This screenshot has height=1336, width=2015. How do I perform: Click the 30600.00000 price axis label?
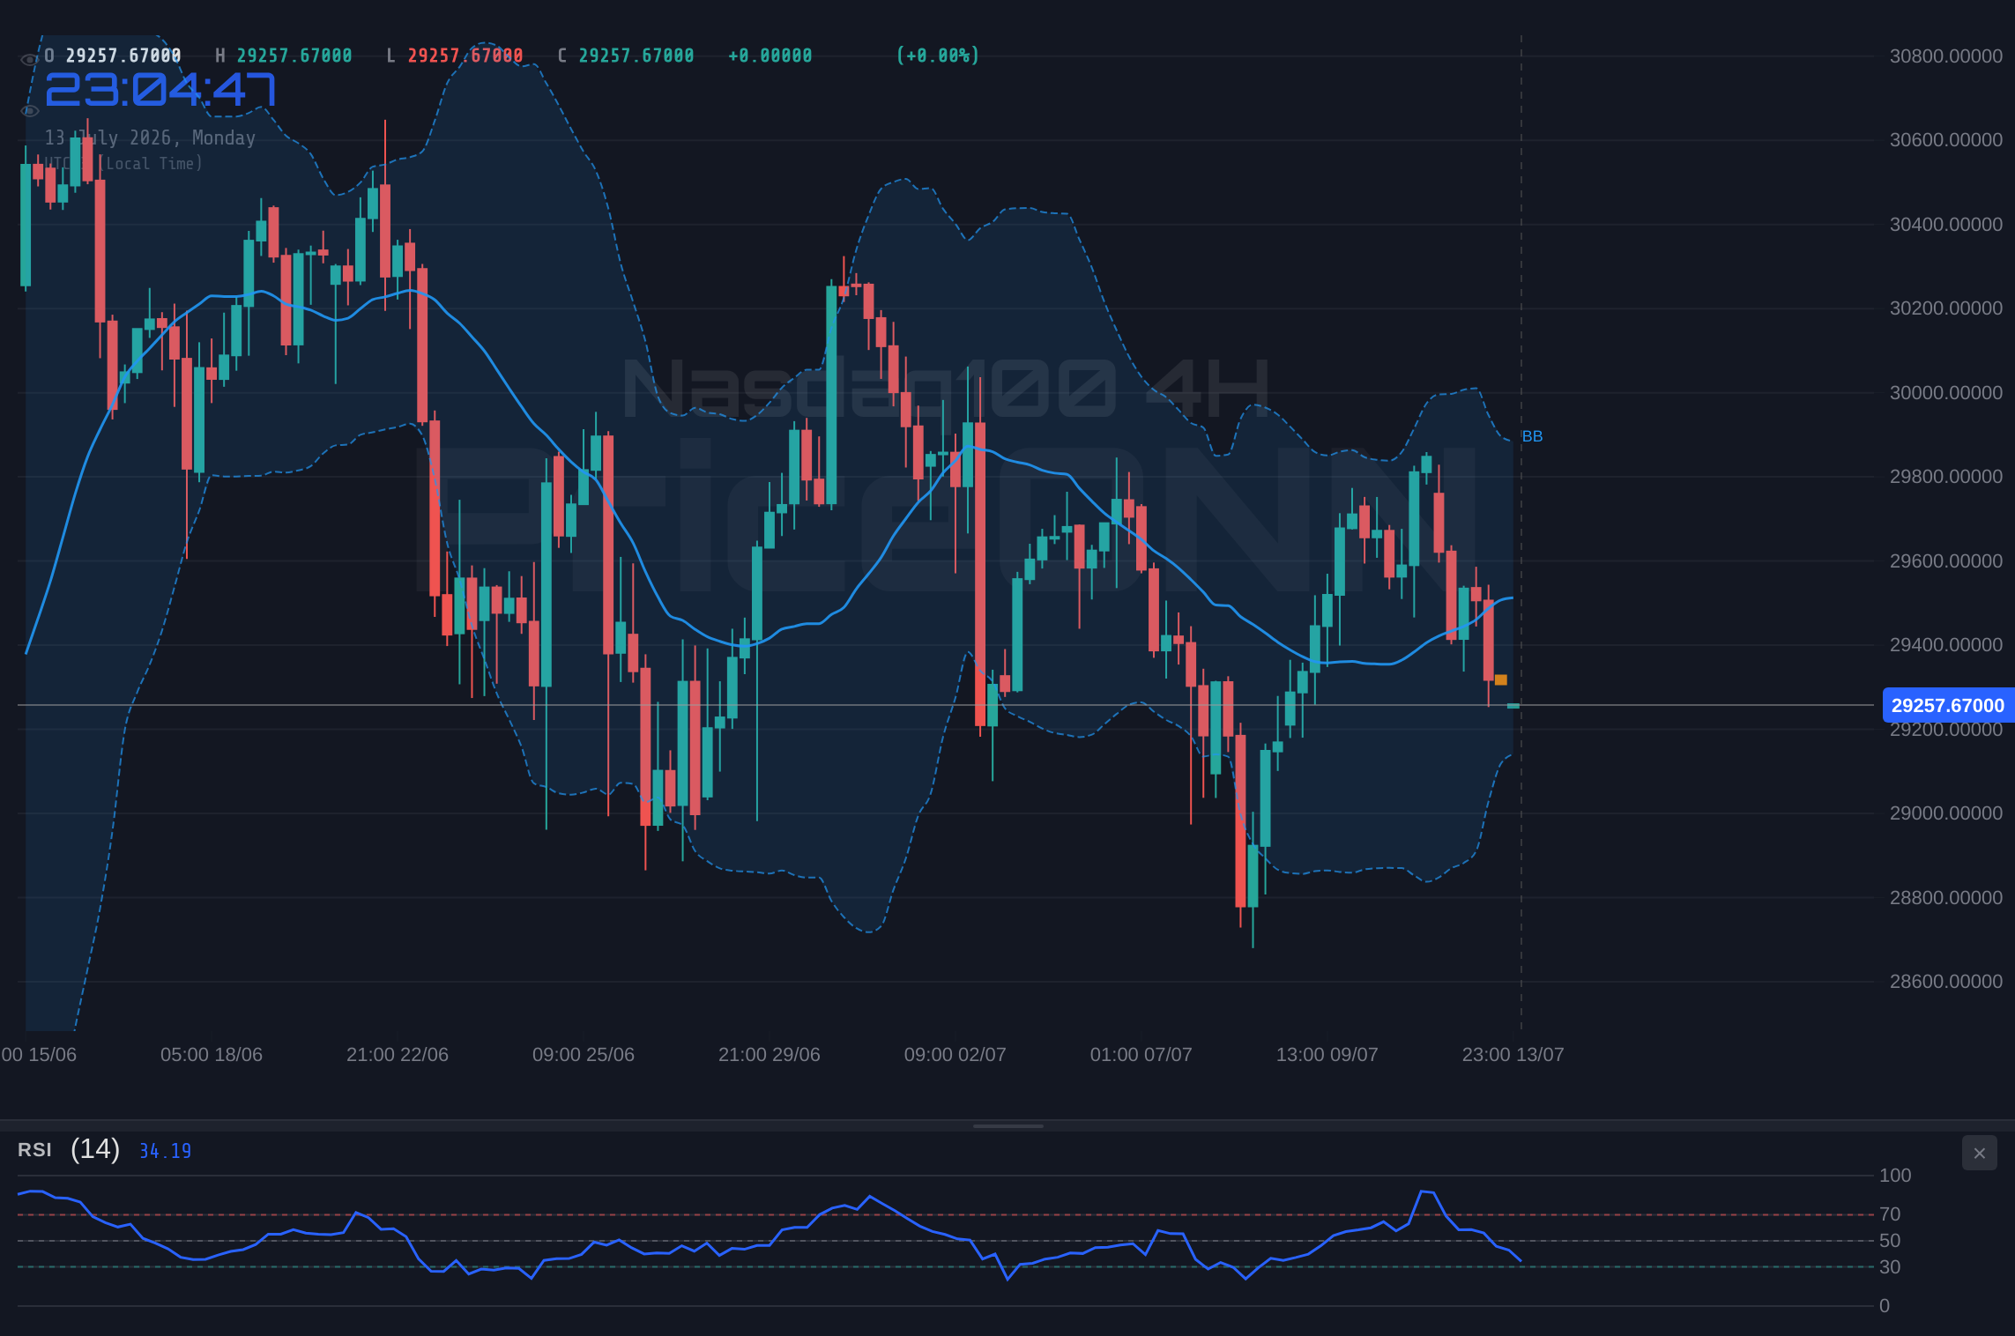1946,140
